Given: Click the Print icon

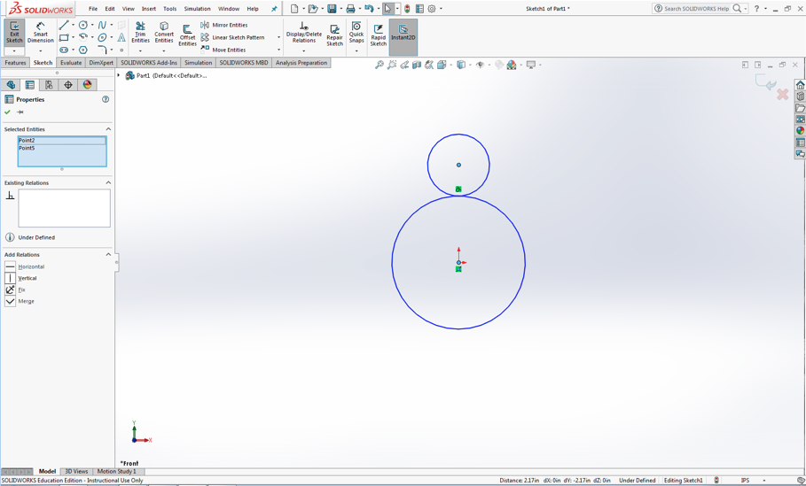Looking at the screenshot, I should 350,9.
